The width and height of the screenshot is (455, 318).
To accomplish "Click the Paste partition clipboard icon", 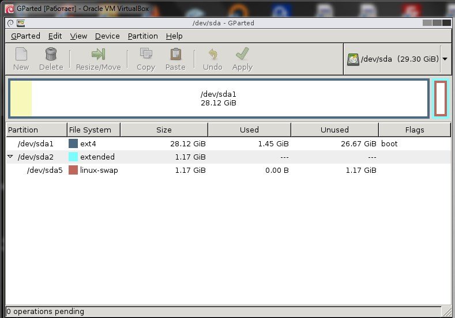I will coord(175,54).
